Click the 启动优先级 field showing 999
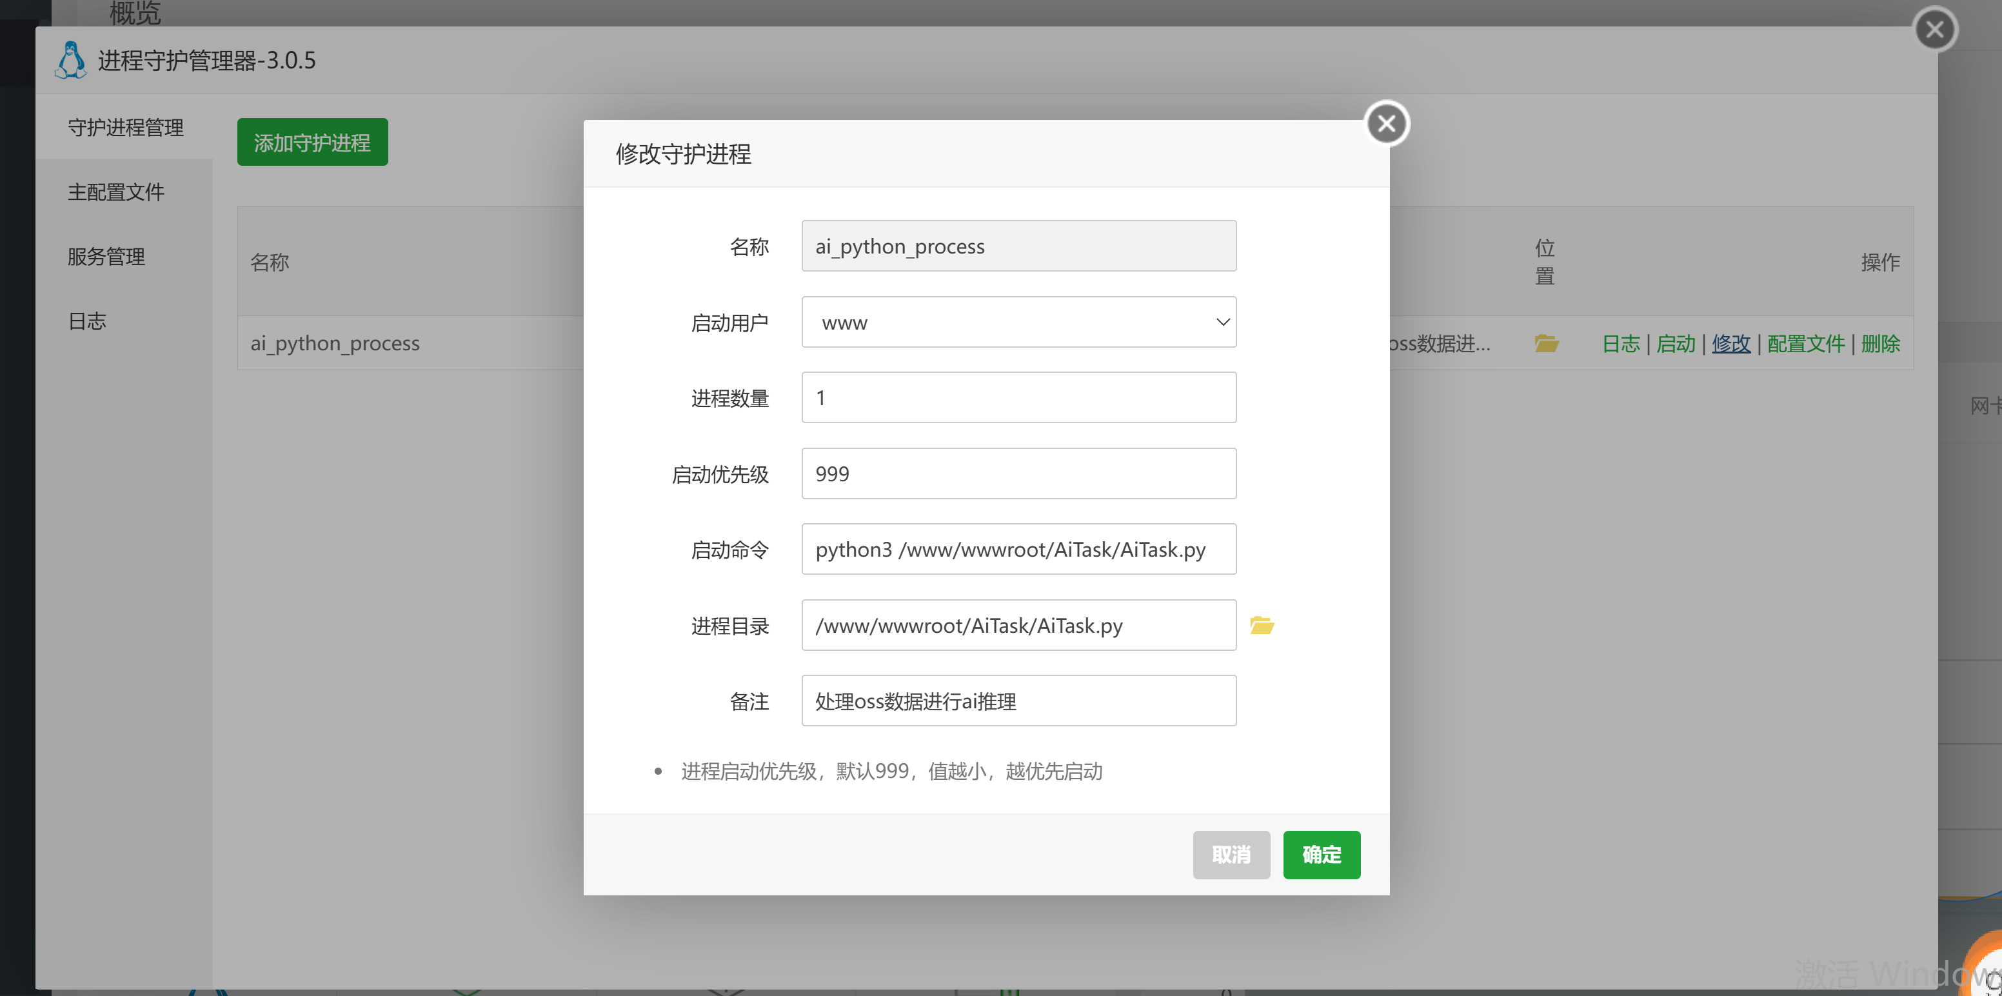 coord(1018,473)
